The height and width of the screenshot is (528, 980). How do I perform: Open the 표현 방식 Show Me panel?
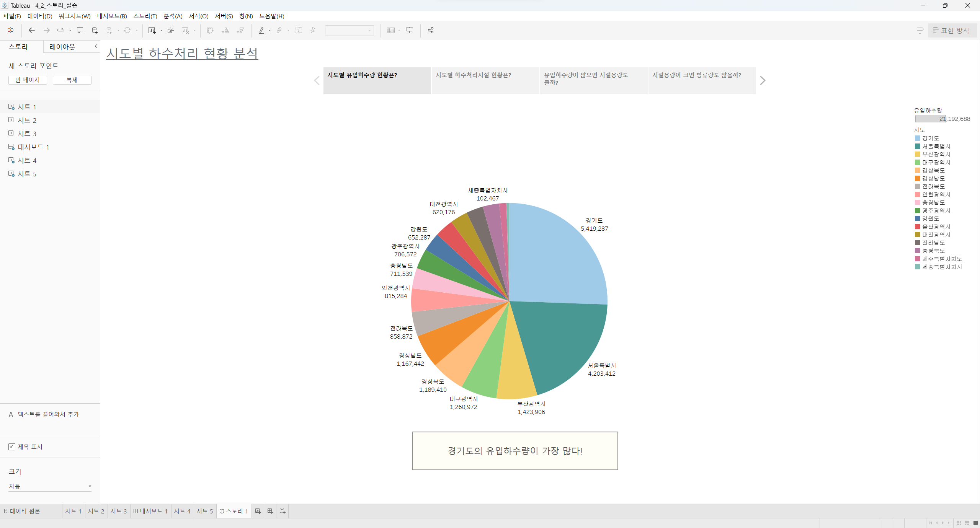(952, 30)
